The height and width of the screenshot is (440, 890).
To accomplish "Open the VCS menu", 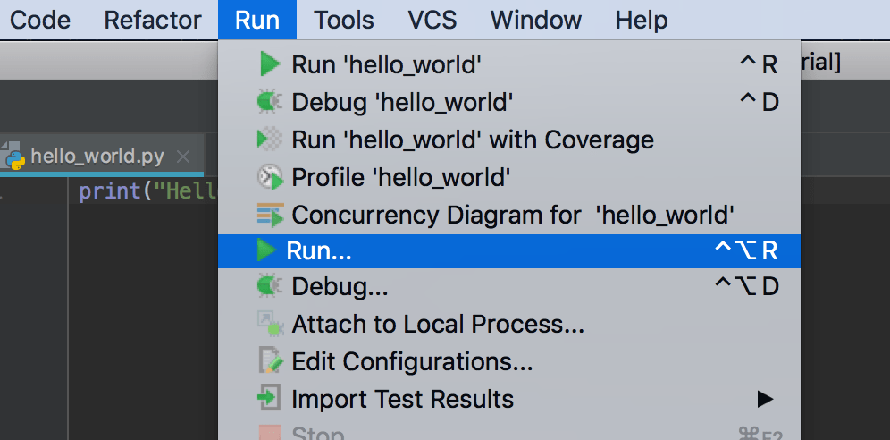I will [432, 20].
